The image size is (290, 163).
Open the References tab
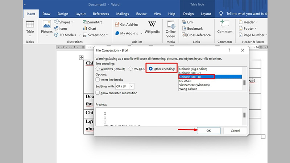click(101, 14)
